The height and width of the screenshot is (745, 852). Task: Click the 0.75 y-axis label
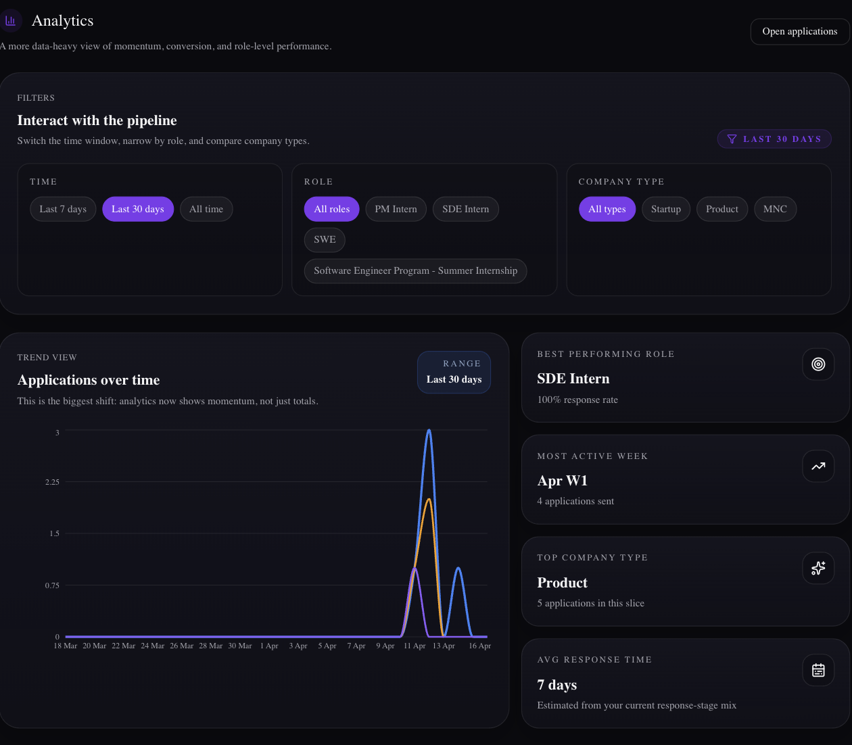tap(52, 585)
